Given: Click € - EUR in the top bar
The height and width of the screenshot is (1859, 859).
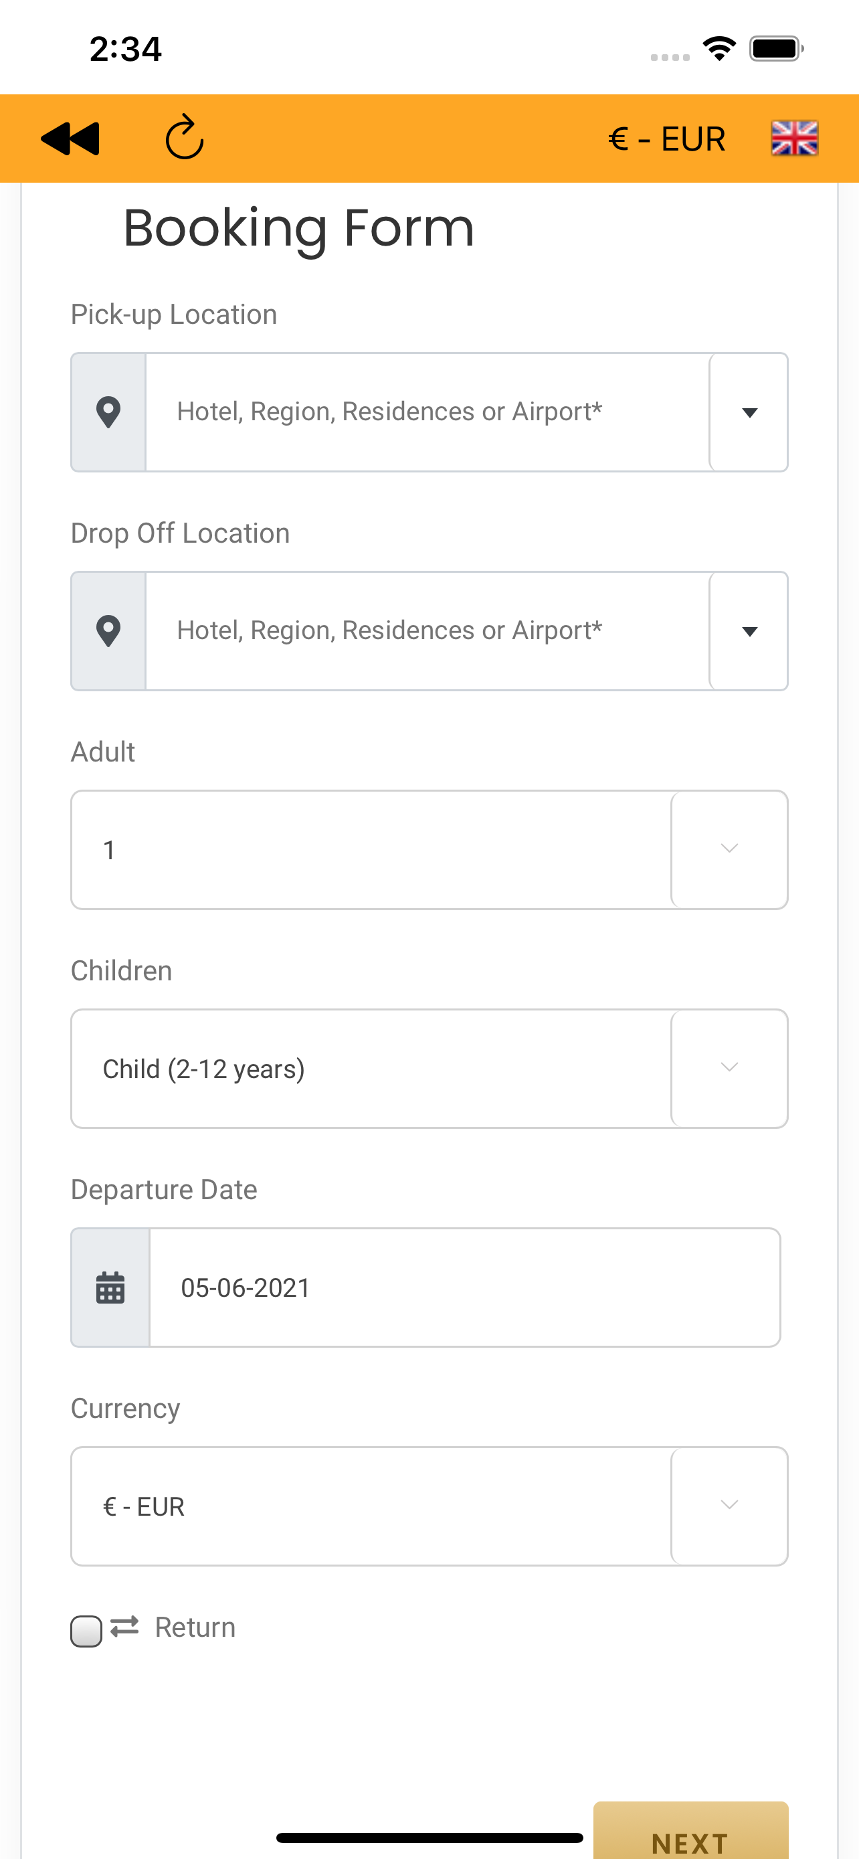Looking at the screenshot, I should 666,139.
